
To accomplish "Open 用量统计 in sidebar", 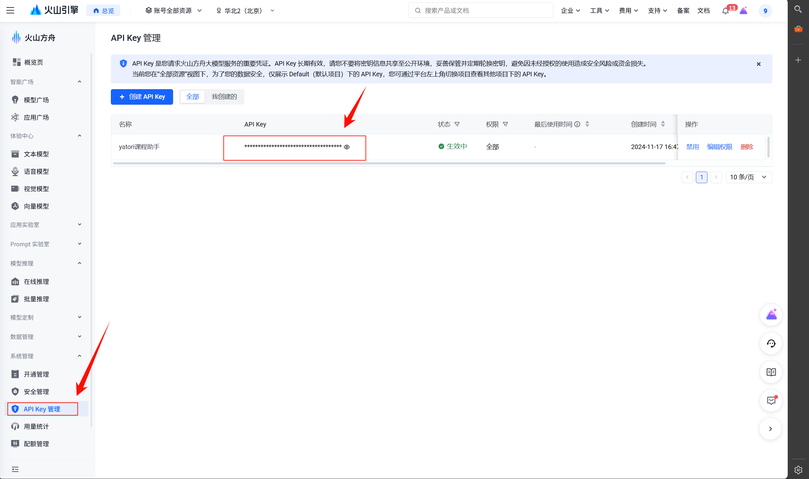I will (36, 427).
